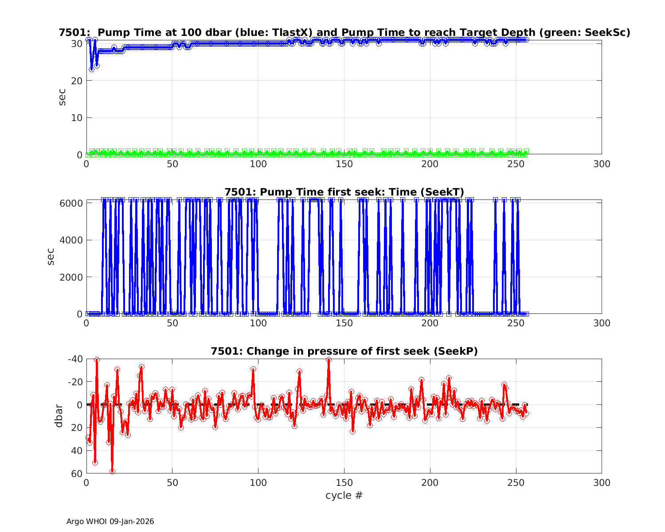Select the red peak marker near cycle 141
This screenshot has width=665, height=532.
tap(329, 360)
